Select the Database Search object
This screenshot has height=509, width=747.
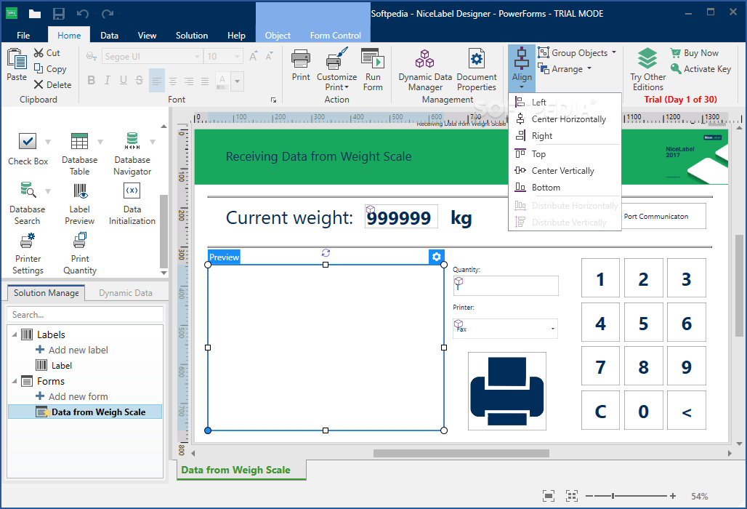[x=27, y=204]
